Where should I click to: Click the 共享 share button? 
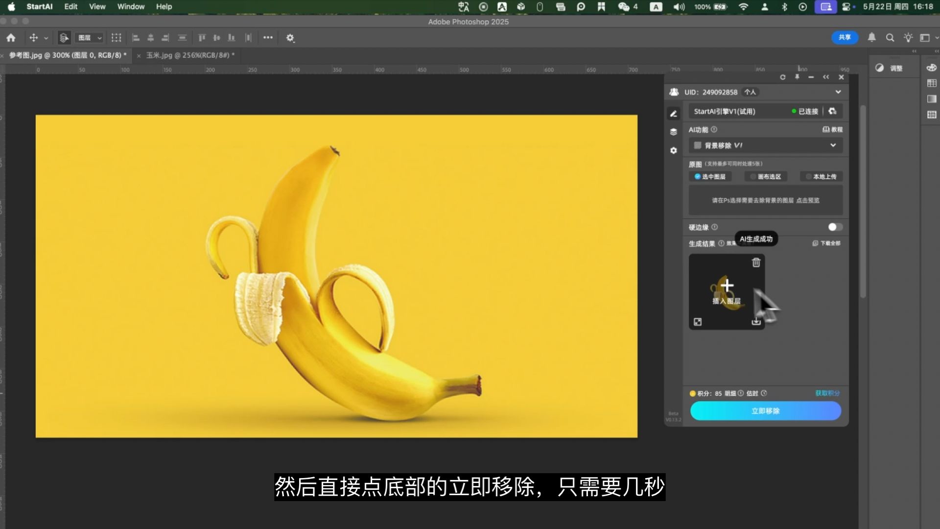pos(845,37)
